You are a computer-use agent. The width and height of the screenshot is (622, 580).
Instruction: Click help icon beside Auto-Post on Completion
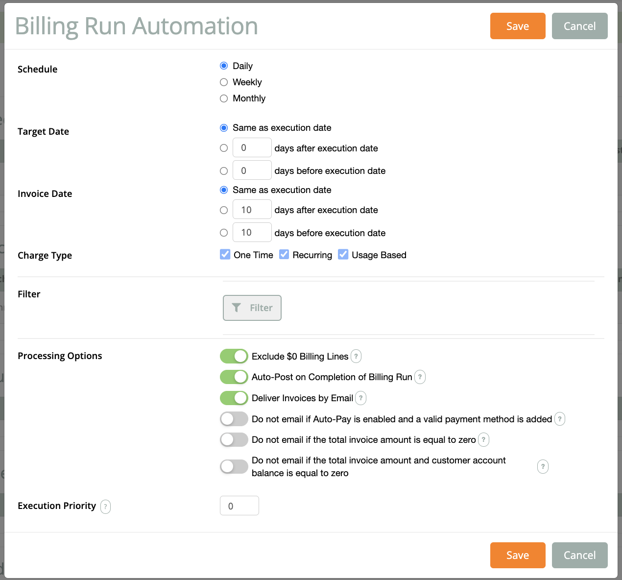coord(420,377)
